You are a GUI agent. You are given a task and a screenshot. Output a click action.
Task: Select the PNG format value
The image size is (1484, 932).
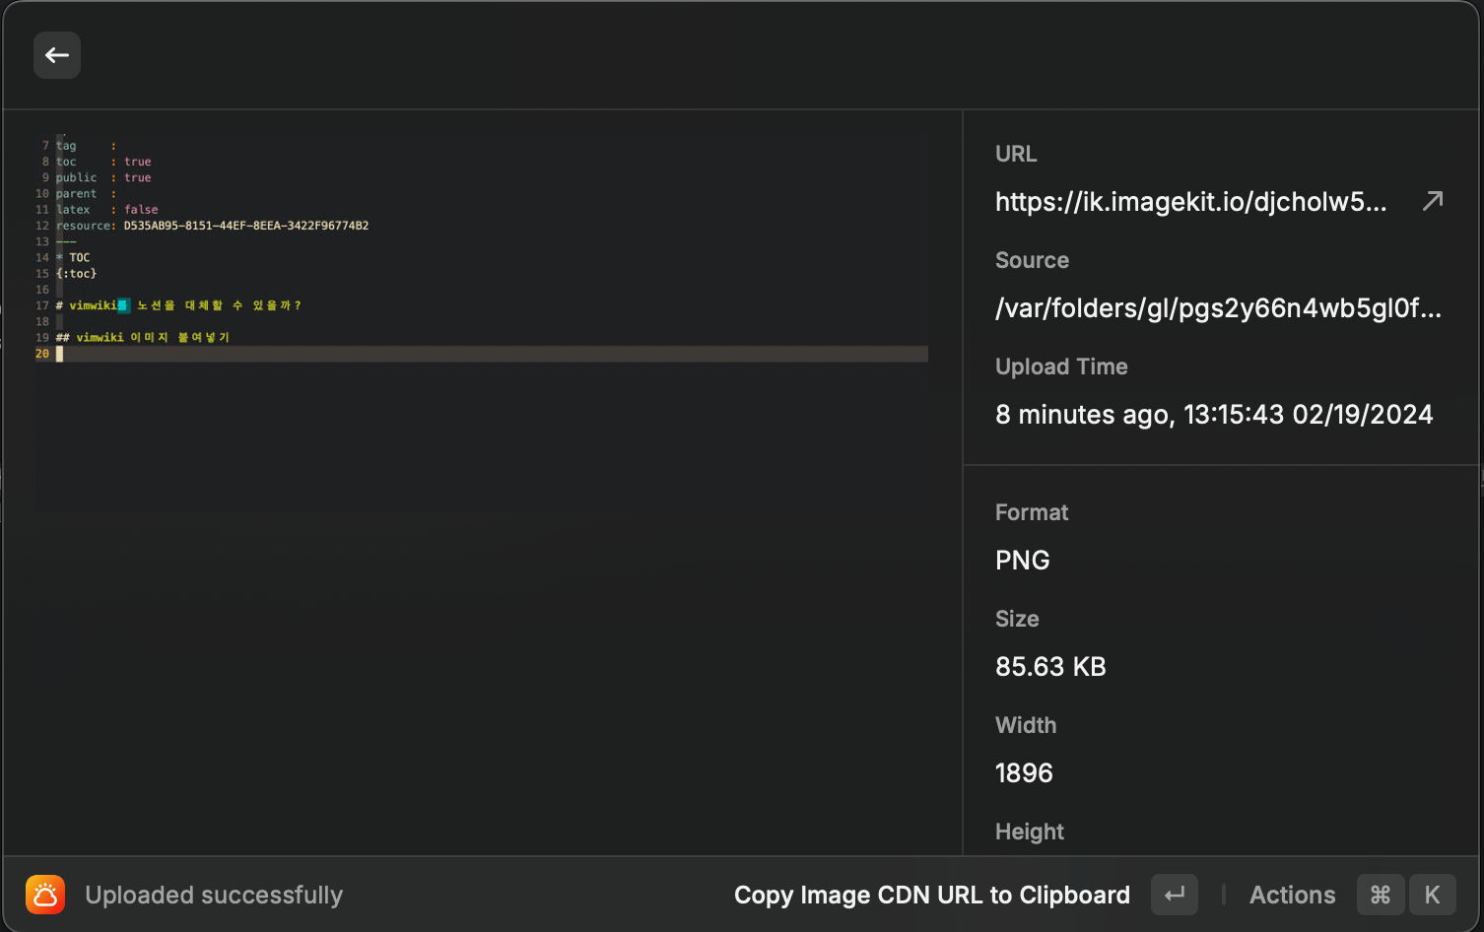click(1022, 561)
